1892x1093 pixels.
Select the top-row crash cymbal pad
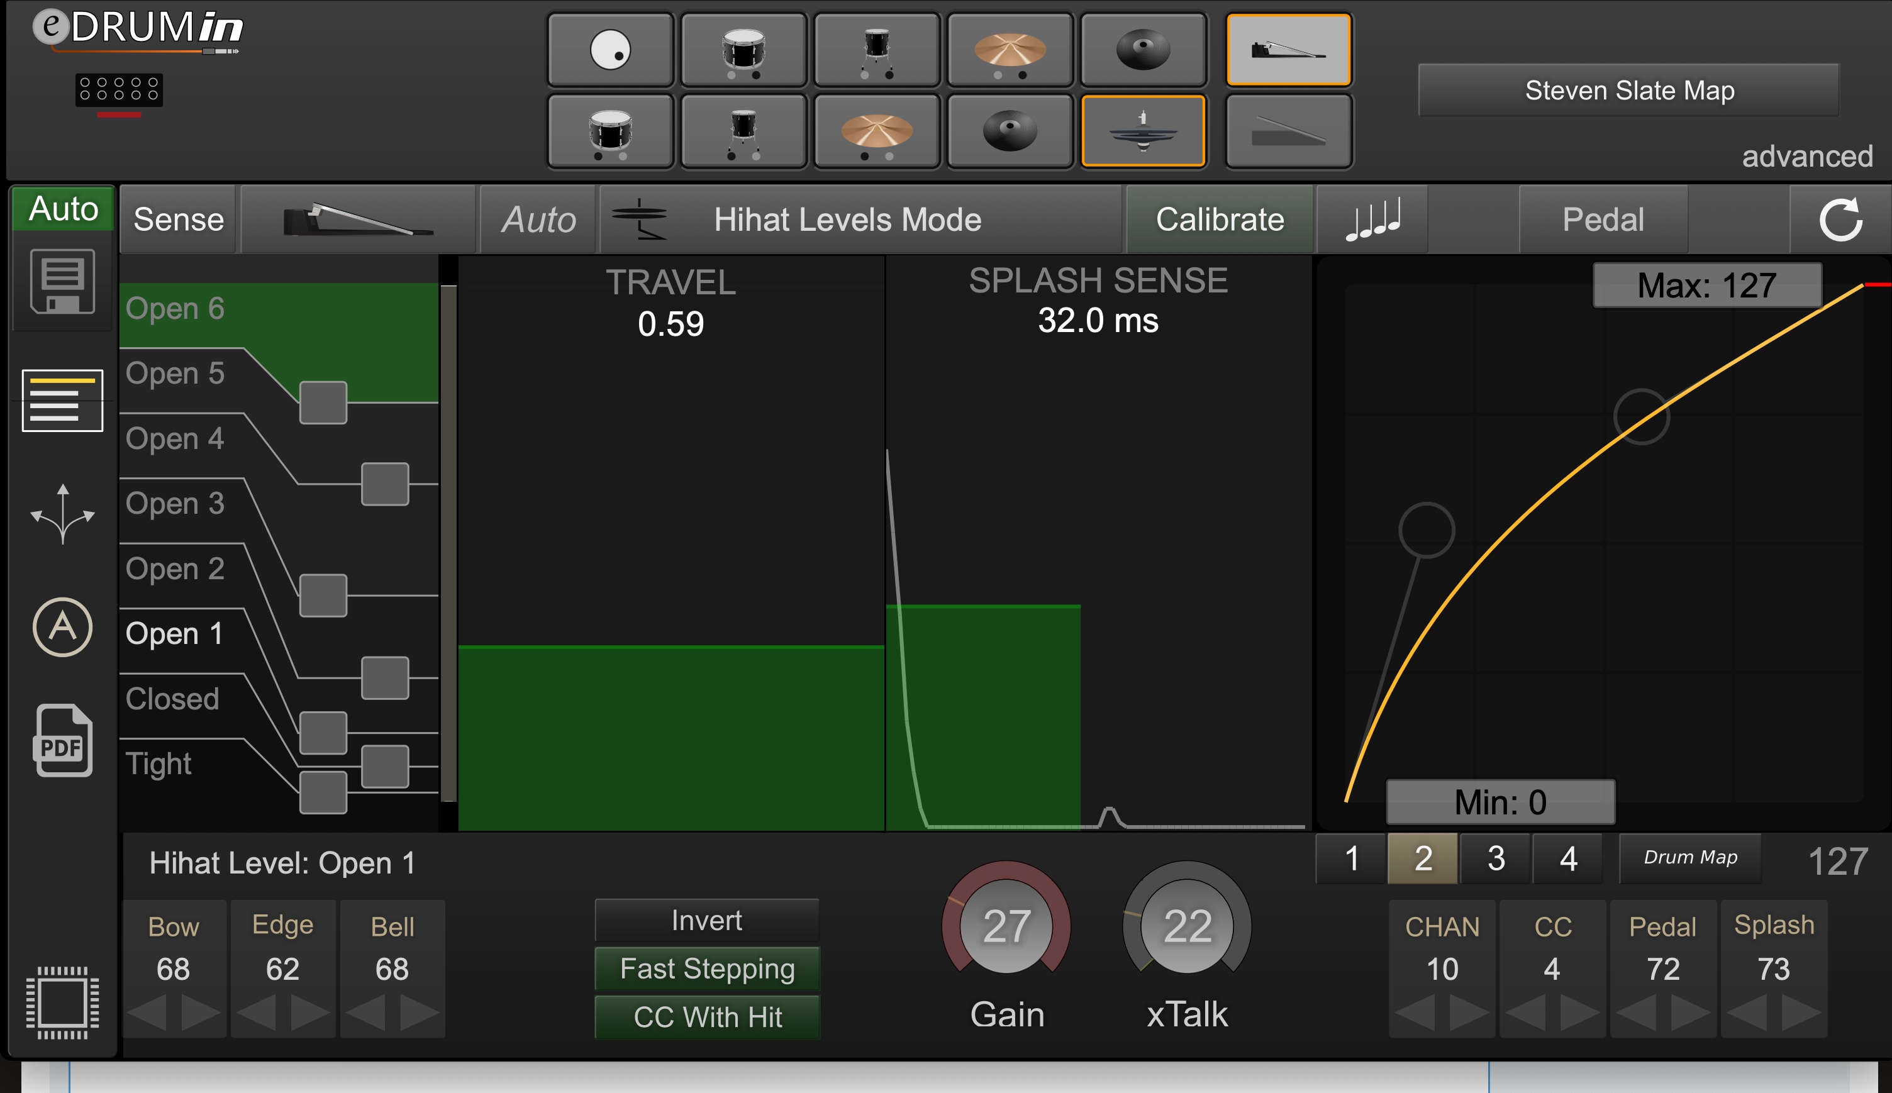point(1010,50)
